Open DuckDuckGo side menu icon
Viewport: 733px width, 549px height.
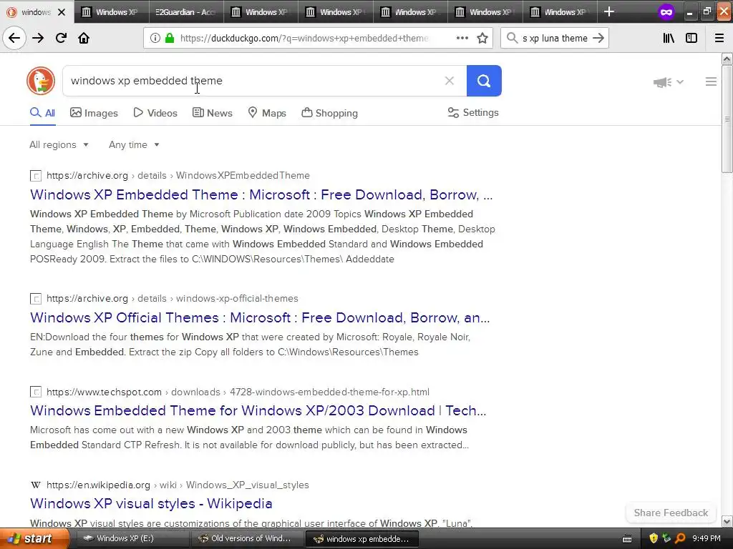[711, 81]
